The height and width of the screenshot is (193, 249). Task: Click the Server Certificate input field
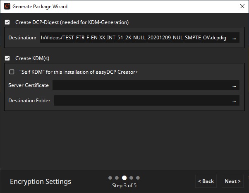click(141, 85)
